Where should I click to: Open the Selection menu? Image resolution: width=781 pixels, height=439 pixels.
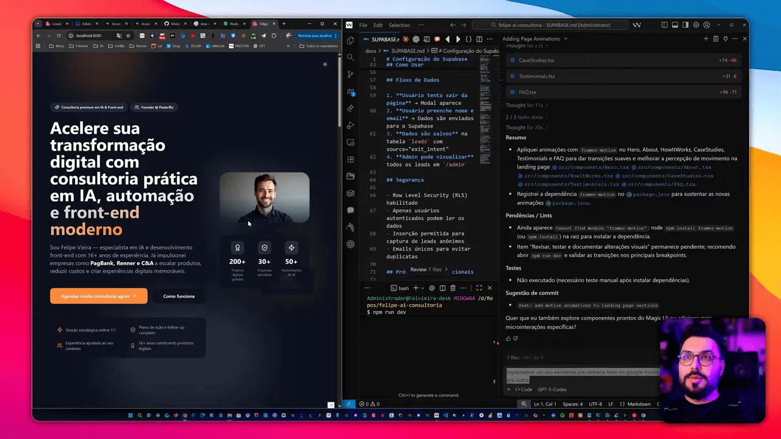click(398, 26)
